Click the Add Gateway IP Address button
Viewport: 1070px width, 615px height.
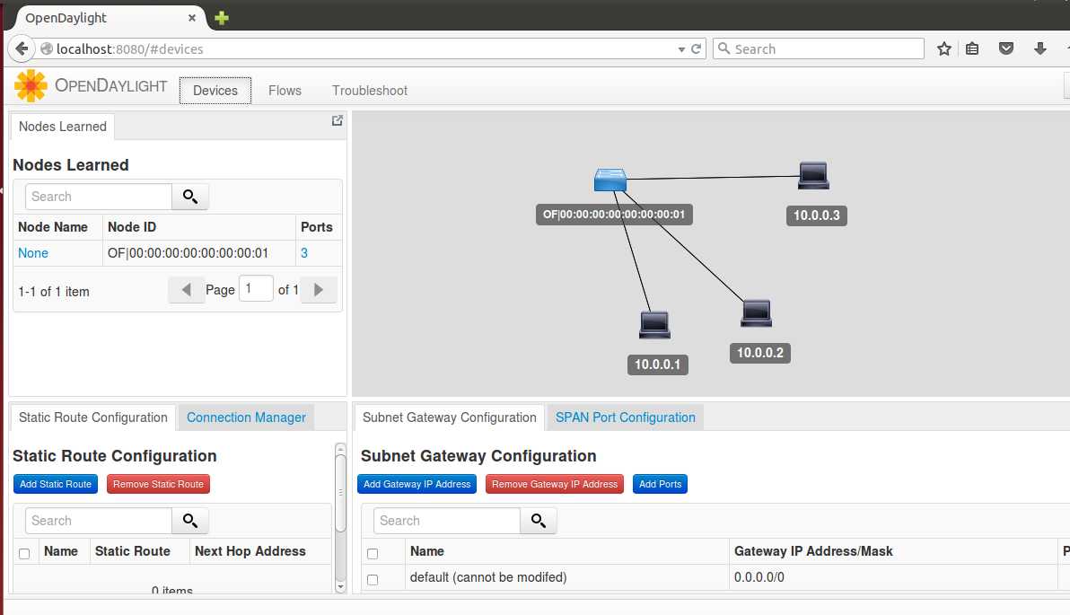[417, 484]
